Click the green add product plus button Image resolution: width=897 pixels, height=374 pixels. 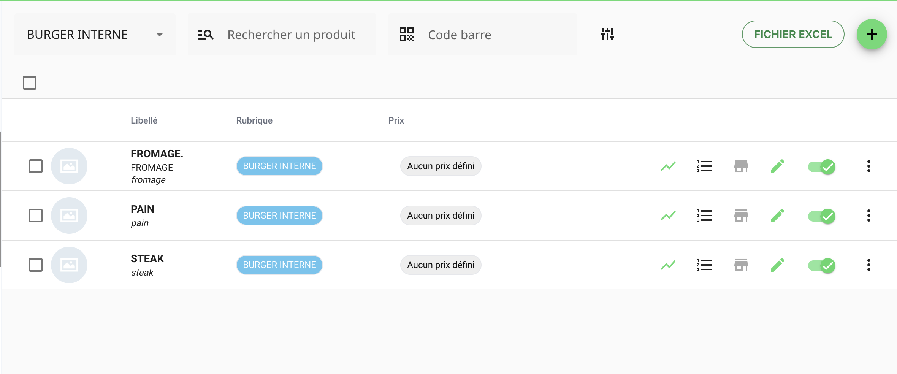872,34
